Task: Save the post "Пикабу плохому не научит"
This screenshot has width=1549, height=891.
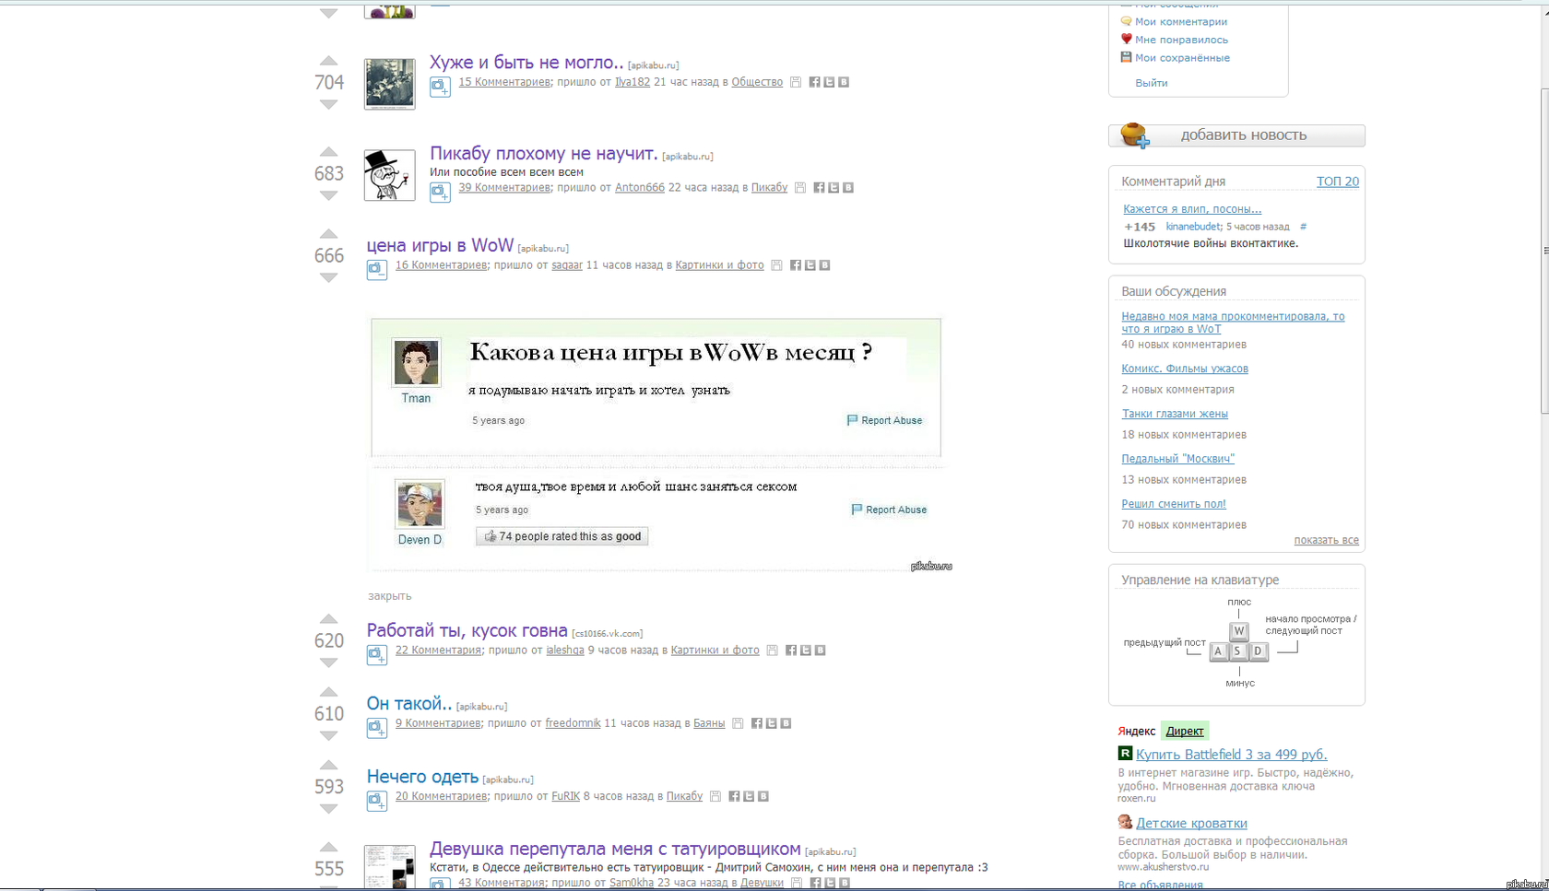Action: [x=800, y=187]
